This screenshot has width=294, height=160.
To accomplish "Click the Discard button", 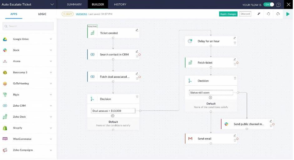I will (245, 14).
